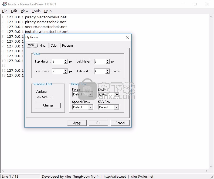The image size is (214, 179).
Task: Click Change button for Windows Font
Action: tap(48, 105)
